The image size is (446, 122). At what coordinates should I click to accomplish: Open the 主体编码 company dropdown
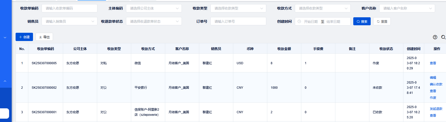pos(154,8)
